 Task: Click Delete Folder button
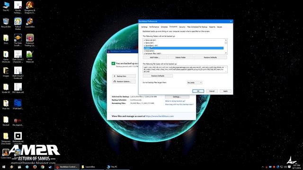pos(180,58)
